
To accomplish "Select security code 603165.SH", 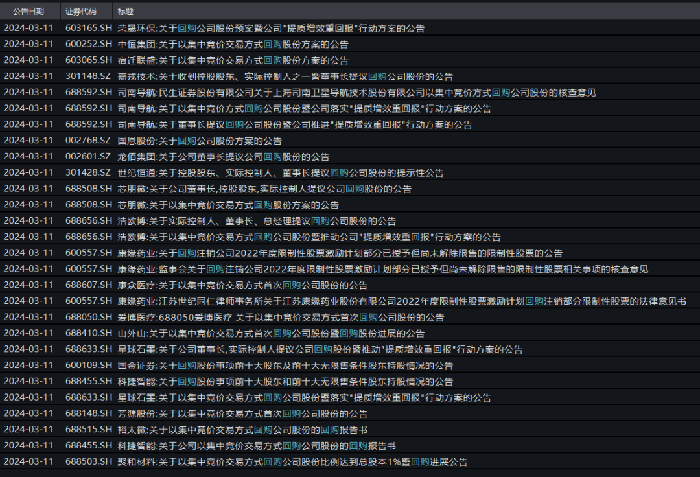I will click(88, 28).
